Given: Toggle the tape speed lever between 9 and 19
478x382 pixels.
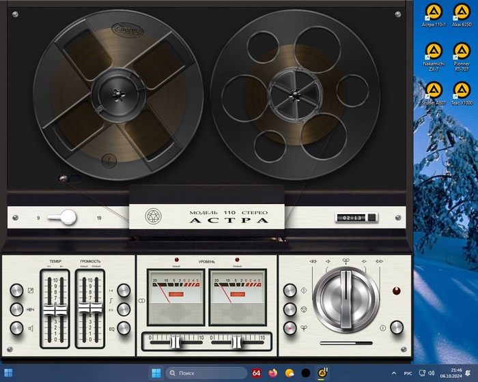Looking at the screenshot, I should pos(62,217).
